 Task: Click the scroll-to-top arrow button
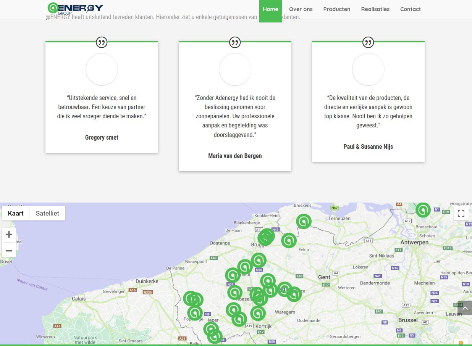(465, 308)
